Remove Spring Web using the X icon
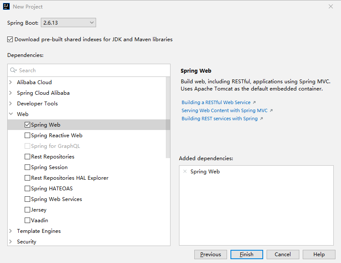Viewport: 341px width, 263px height. point(185,172)
